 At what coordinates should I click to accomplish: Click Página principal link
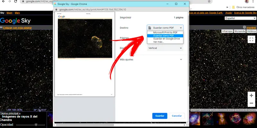[x=10, y=113]
